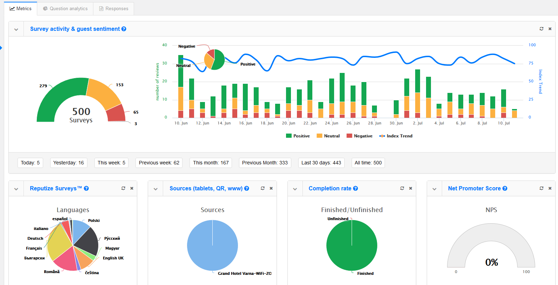Image resolution: width=558 pixels, height=285 pixels.
Task: Refresh the Completion rate panel
Action: point(402,188)
